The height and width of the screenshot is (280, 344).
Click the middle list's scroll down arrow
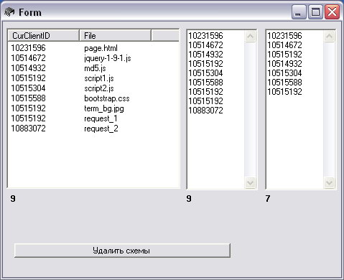click(x=250, y=183)
